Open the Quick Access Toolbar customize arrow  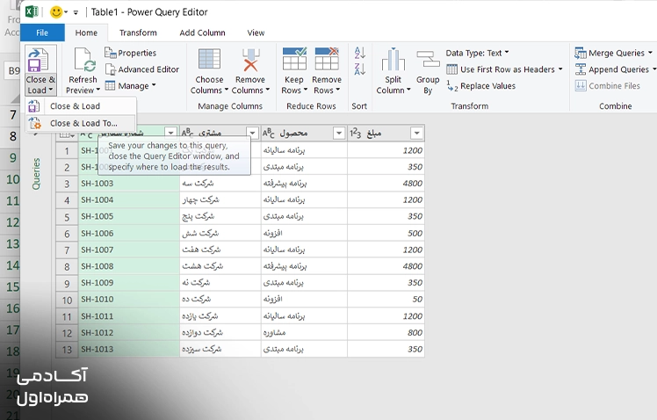click(76, 12)
